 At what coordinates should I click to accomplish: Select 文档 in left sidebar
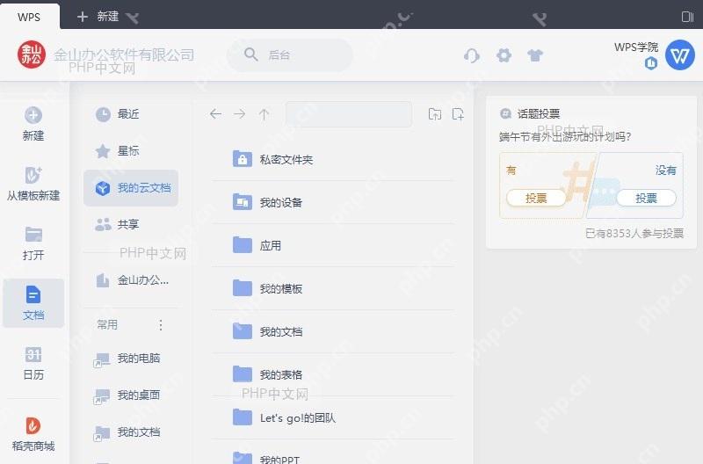pyautogui.click(x=33, y=303)
